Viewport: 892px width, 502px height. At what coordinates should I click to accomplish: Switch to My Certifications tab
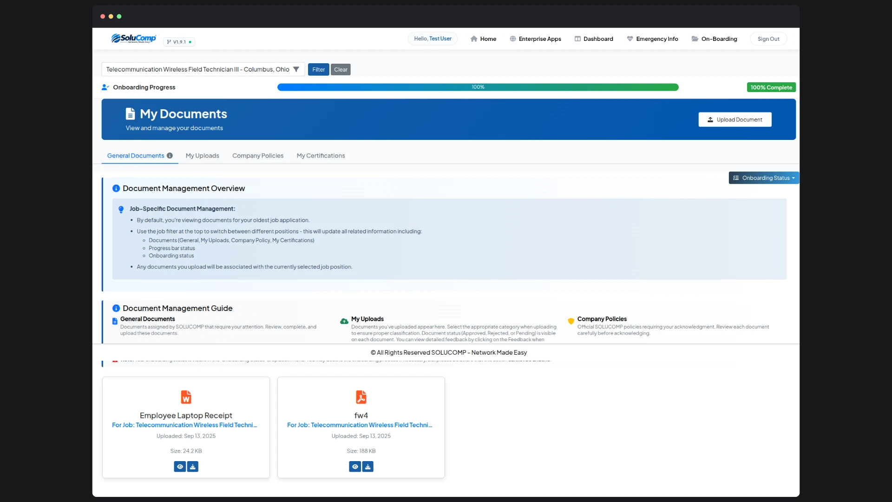(x=321, y=156)
